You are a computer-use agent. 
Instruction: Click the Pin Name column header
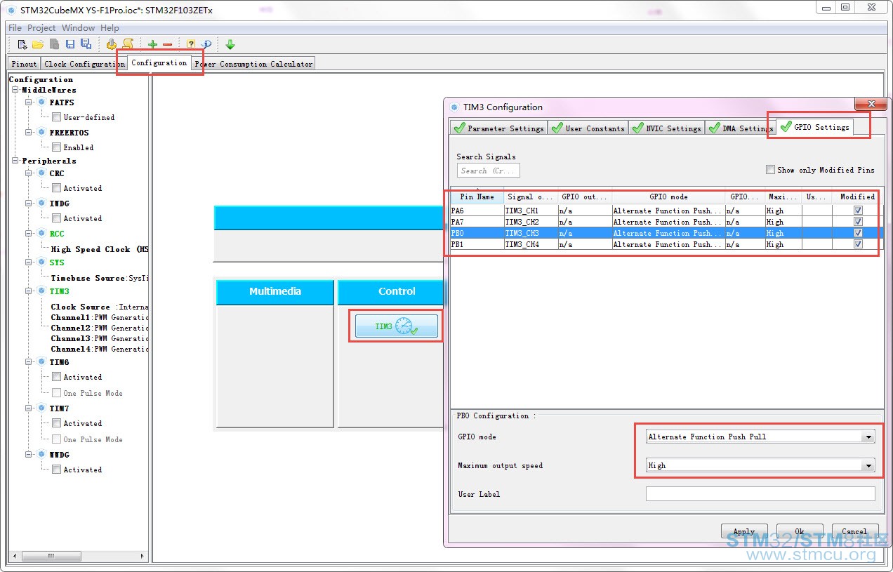477,197
